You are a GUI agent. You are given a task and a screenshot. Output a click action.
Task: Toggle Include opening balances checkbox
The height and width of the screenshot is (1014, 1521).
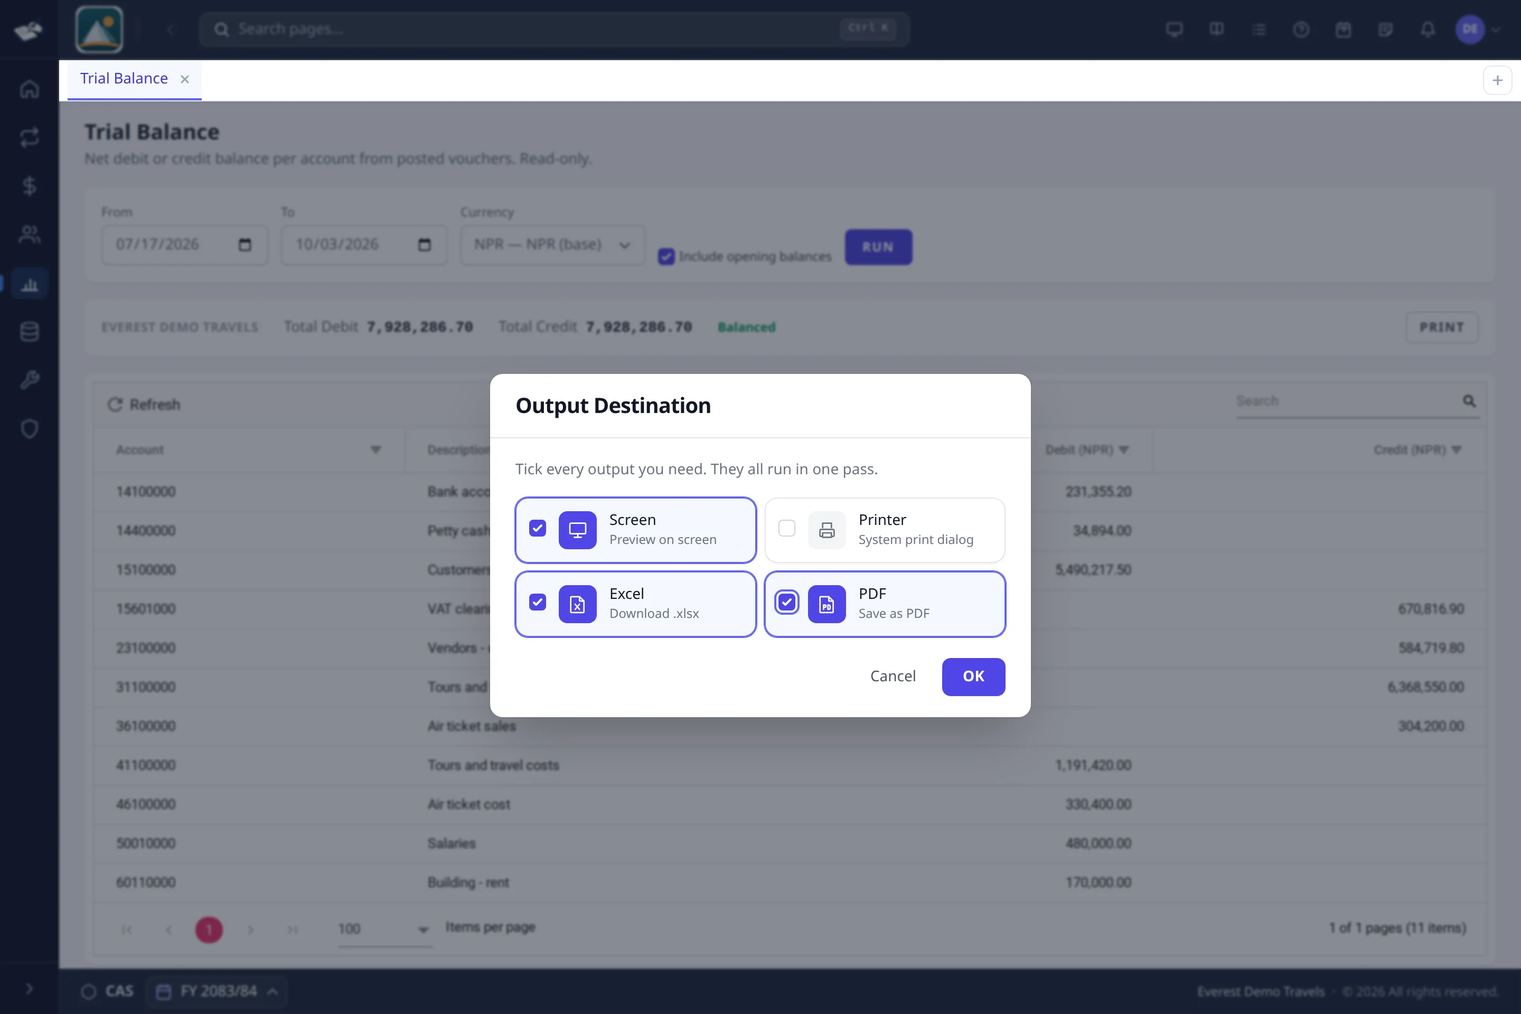click(x=666, y=257)
